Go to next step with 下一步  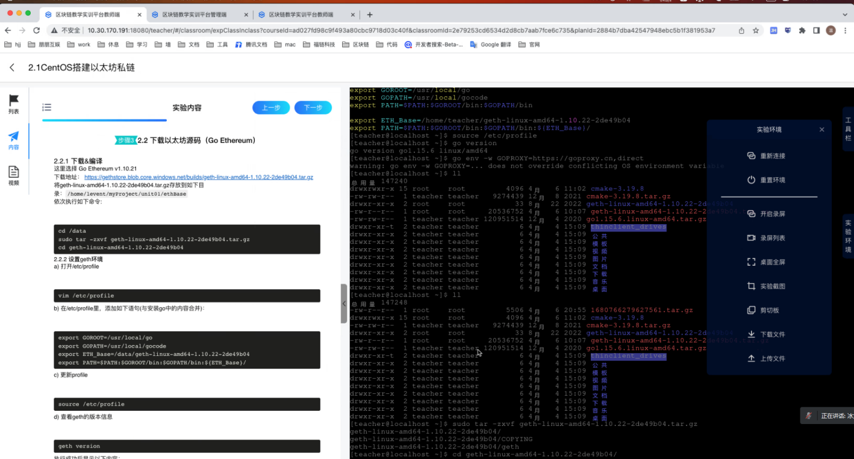[313, 108]
